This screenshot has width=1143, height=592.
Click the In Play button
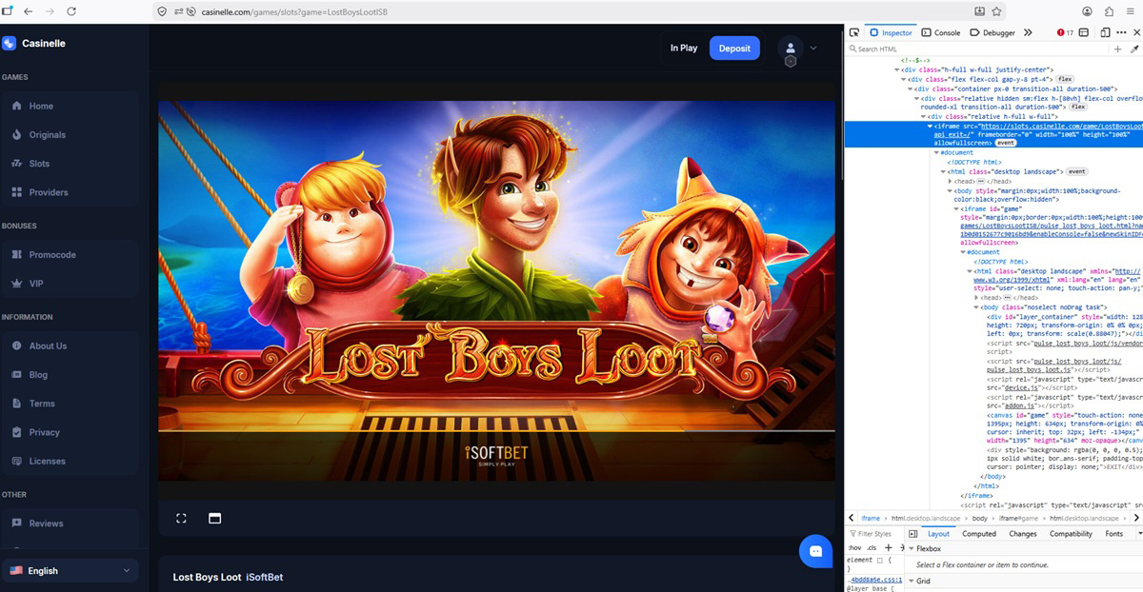pos(683,48)
